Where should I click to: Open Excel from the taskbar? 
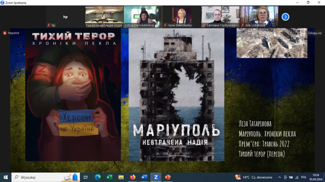pyautogui.click(x=109, y=177)
